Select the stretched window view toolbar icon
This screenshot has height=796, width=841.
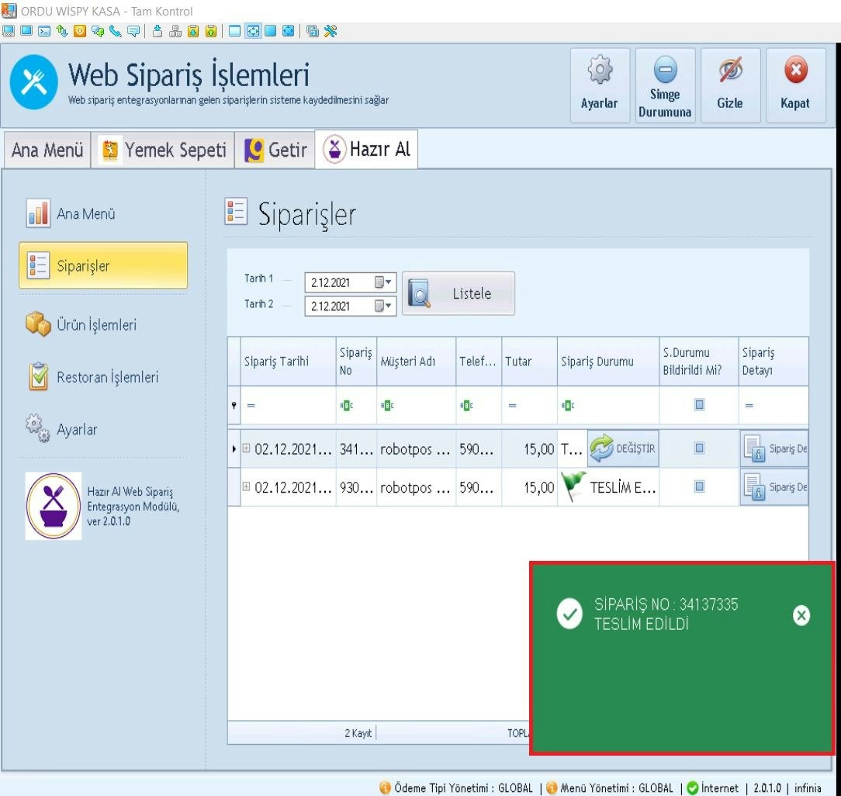253,31
